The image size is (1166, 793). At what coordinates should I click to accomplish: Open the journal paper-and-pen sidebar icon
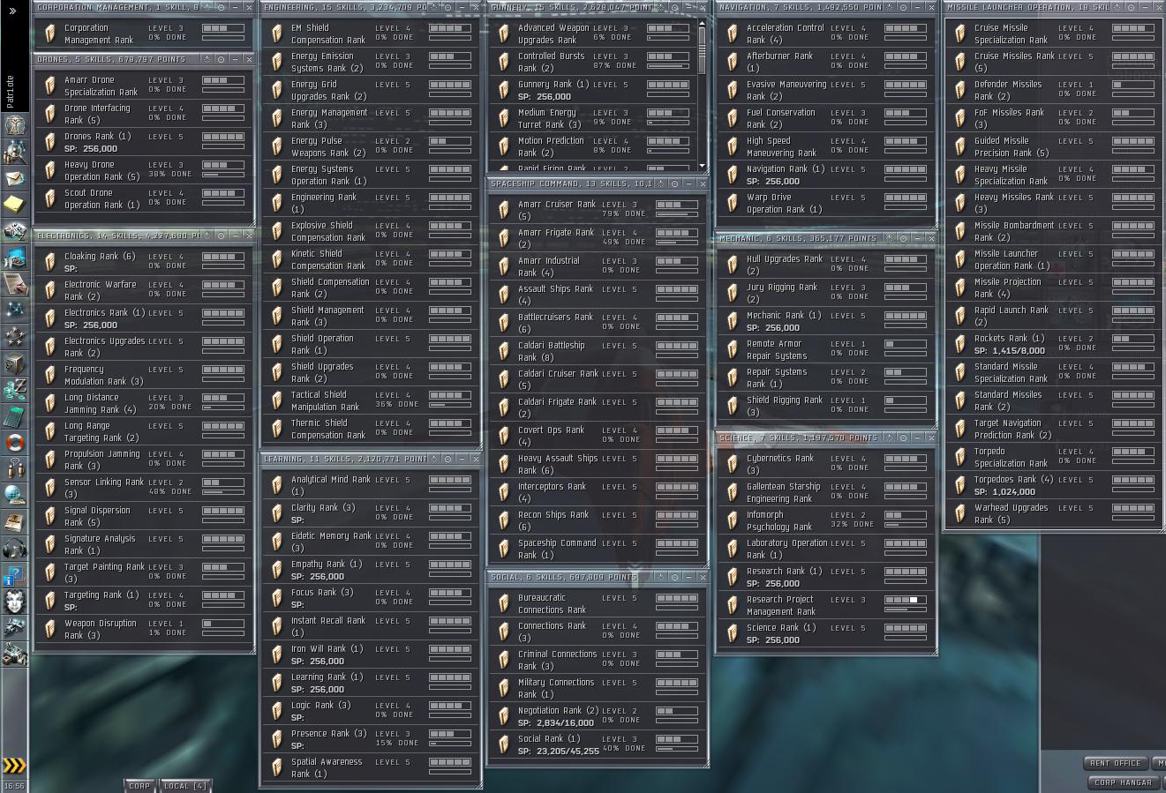coord(15,284)
